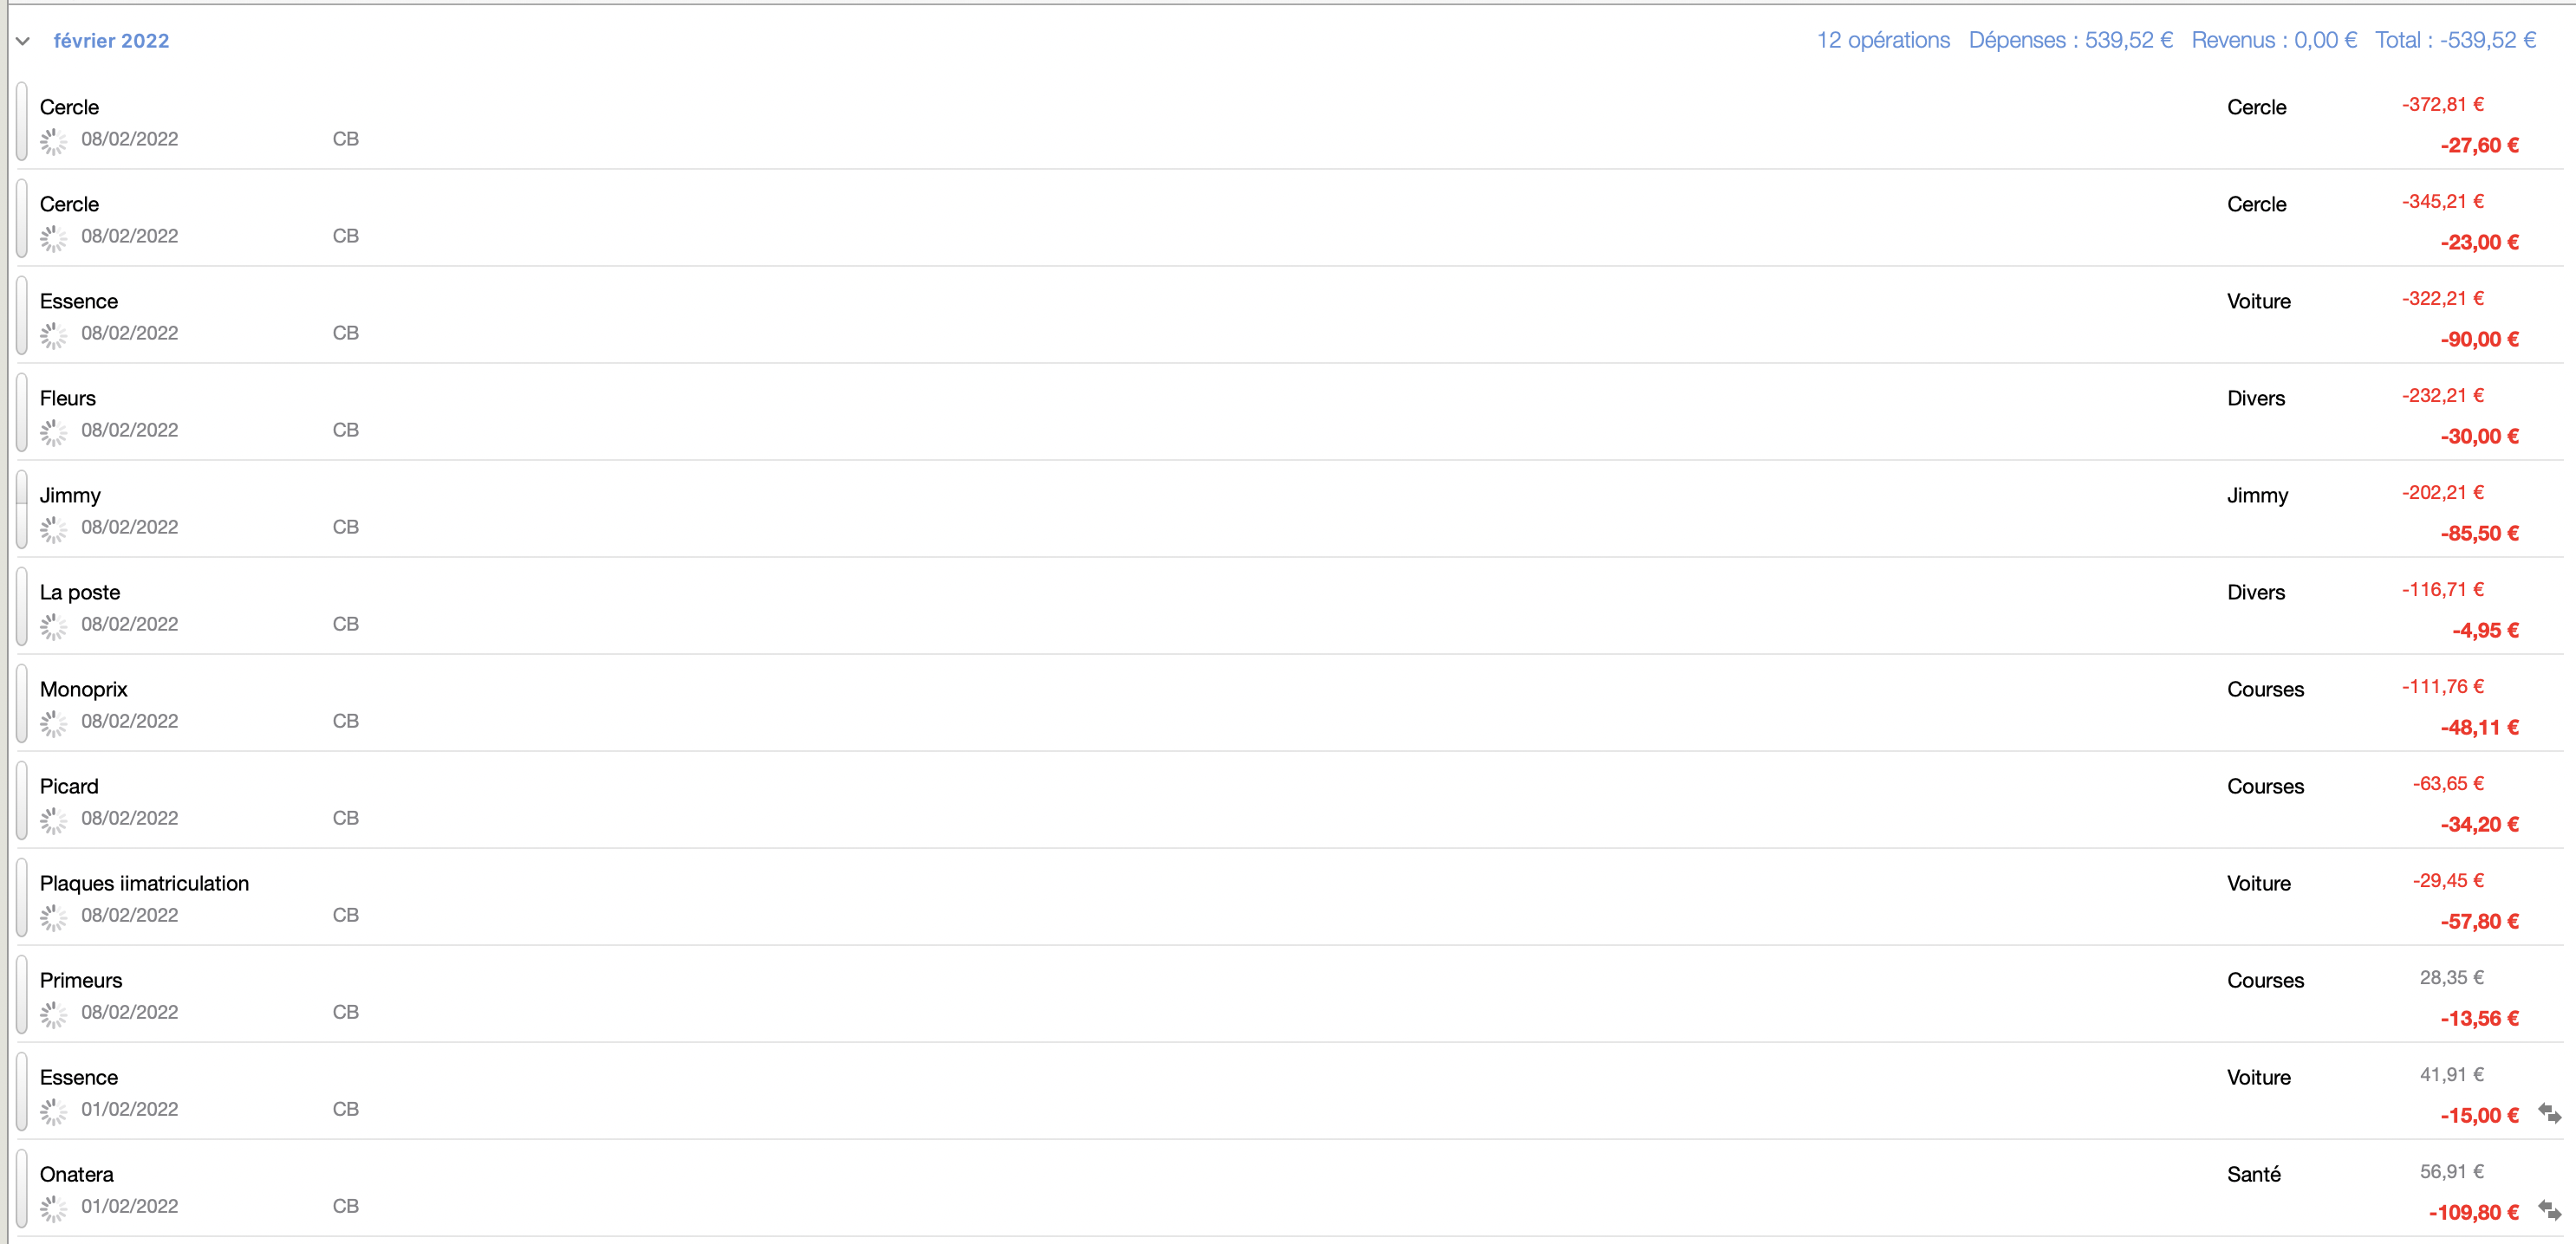This screenshot has width=2576, height=1244.
Task: Click the Courses category on Picard row
Action: point(2265,787)
